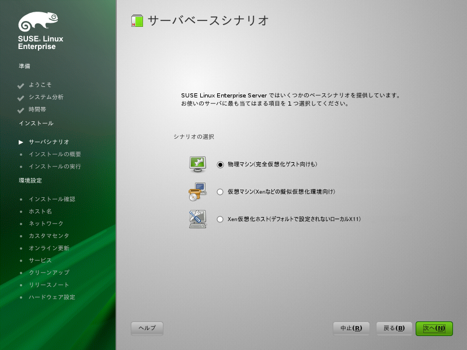Click リリースノート step in sidebar
This screenshot has height=350, width=467.
pyautogui.click(x=49, y=285)
